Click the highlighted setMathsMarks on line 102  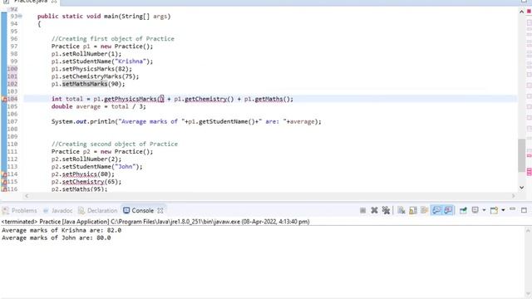pos(85,84)
